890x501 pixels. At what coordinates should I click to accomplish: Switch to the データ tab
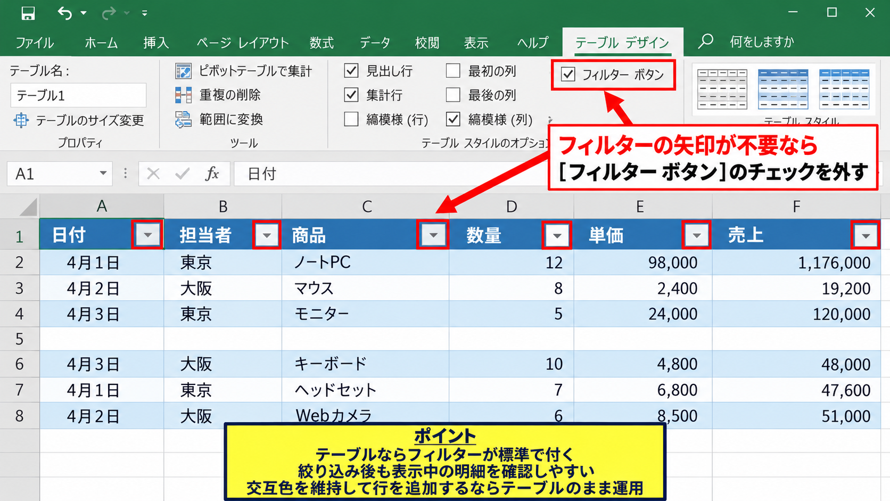pos(375,43)
